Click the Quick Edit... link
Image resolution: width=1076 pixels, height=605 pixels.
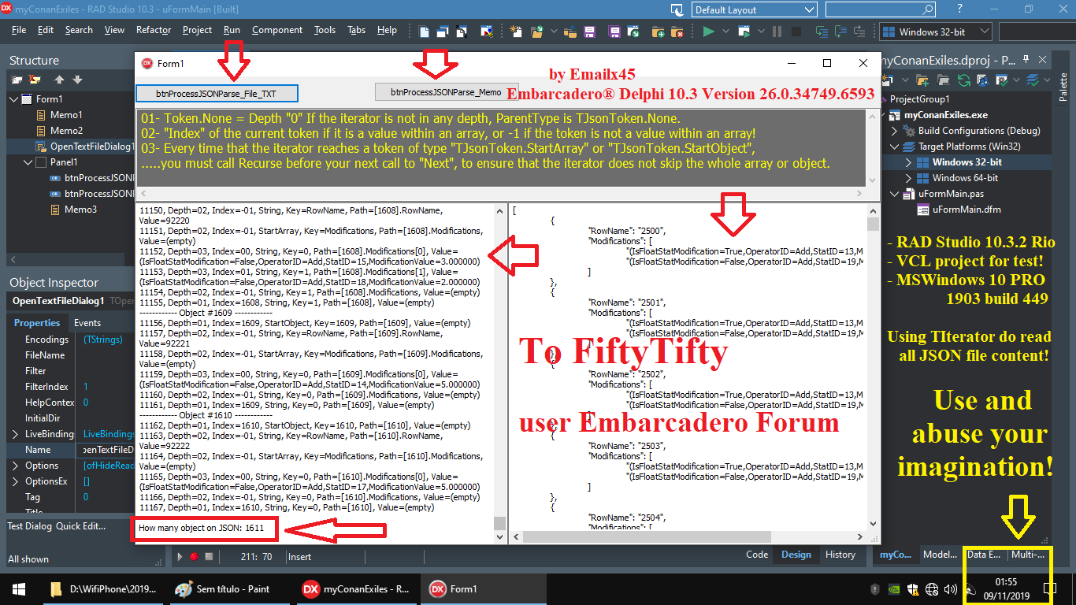80,526
